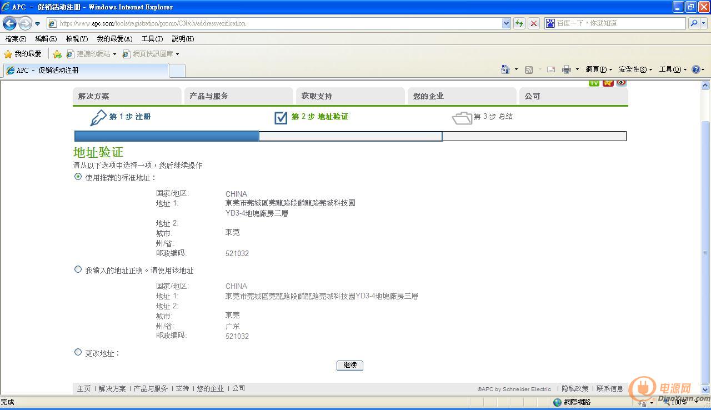The image size is (711, 410).
Task: Open the 您的企业 navigation tab
Action: pyautogui.click(x=462, y=96)
